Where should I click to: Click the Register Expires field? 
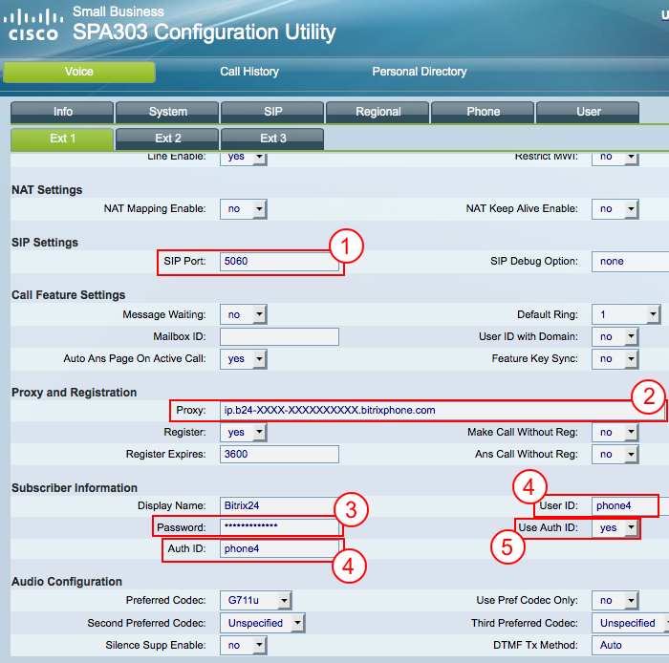pos(279,454)
